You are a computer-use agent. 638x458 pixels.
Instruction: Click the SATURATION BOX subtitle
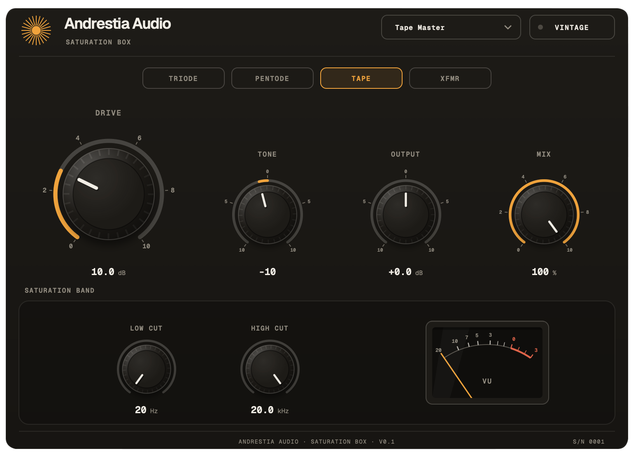point(98,42)
